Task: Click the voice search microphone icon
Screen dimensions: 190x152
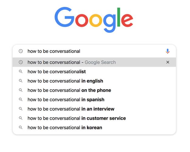Action: pos(168,51)
